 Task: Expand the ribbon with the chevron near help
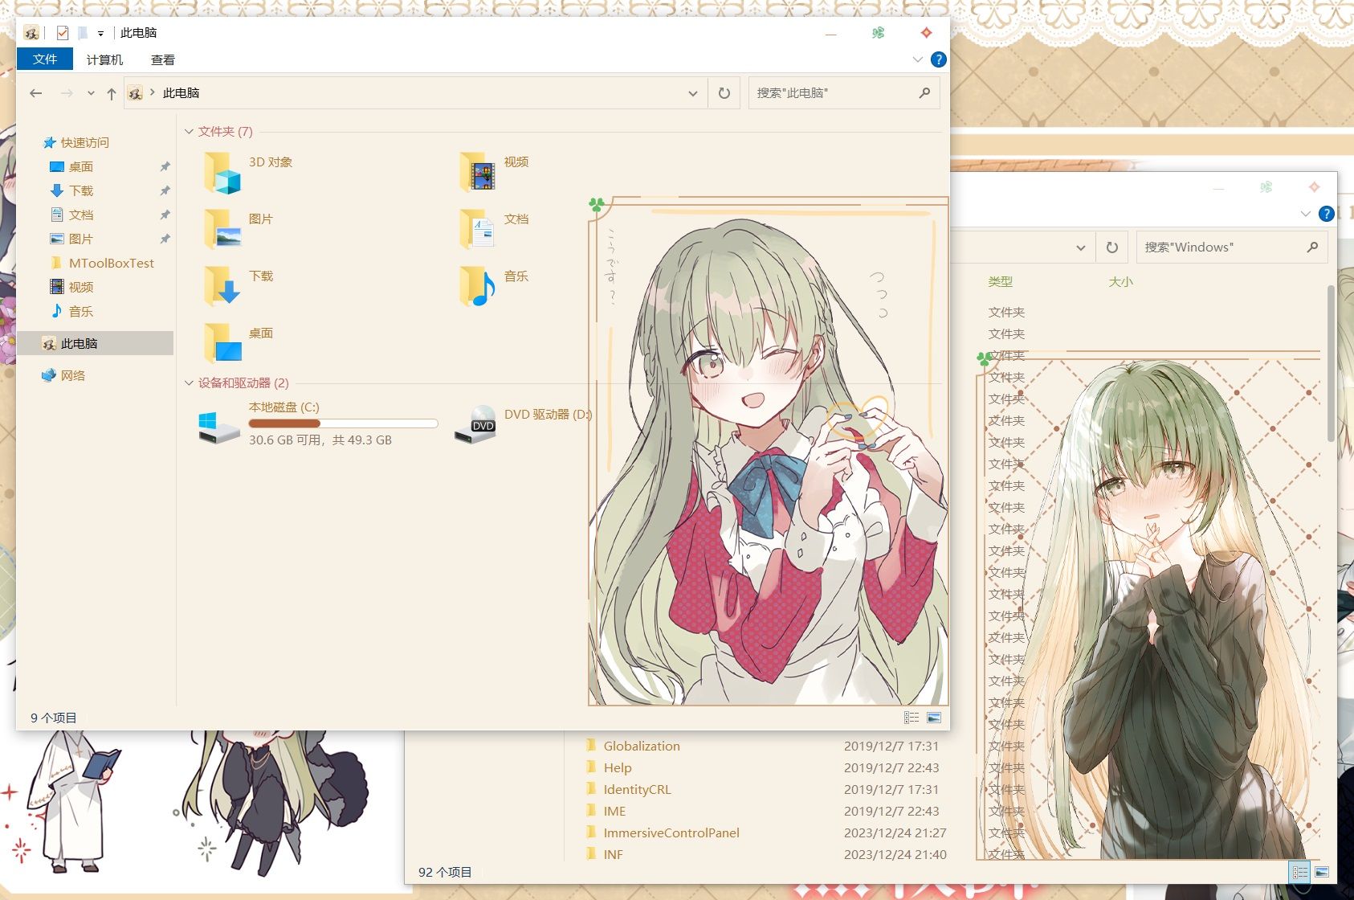pos(918,59)
